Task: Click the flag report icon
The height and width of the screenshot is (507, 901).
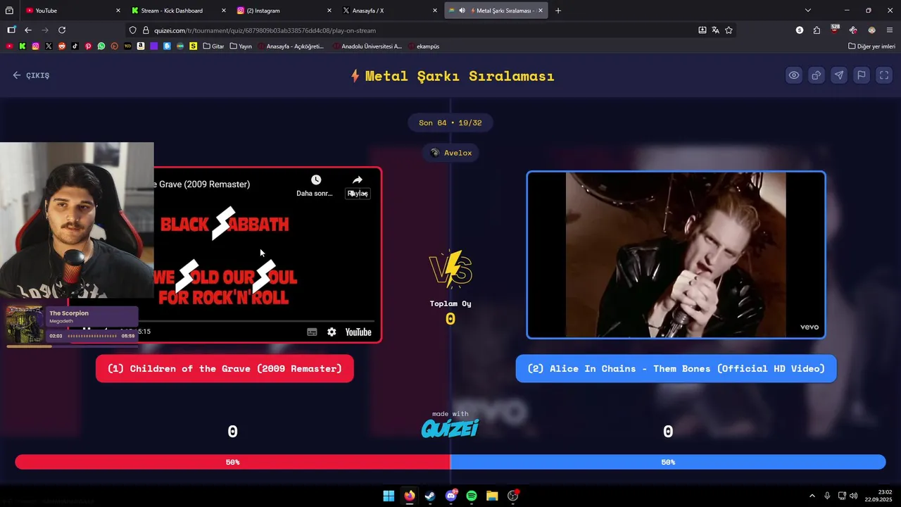Action: (862, 75)
